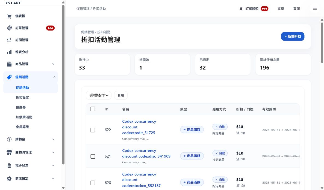Image resolution: width=324 pixels, height=190 pixels.
Task: Click the 名稱 column header
Action: tap(125, 109)
